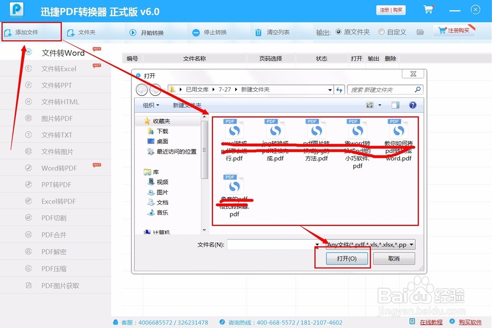Image resolution: width=492 pixels, height=328 pixels.
Task: Select 文件转TXT in sidebar
Action: tap(56, 135)
